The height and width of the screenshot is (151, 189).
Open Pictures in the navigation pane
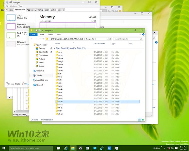[42, 59]
